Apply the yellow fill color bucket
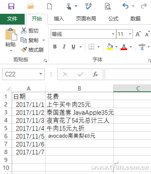151x174 pixels. click(110, 47)
